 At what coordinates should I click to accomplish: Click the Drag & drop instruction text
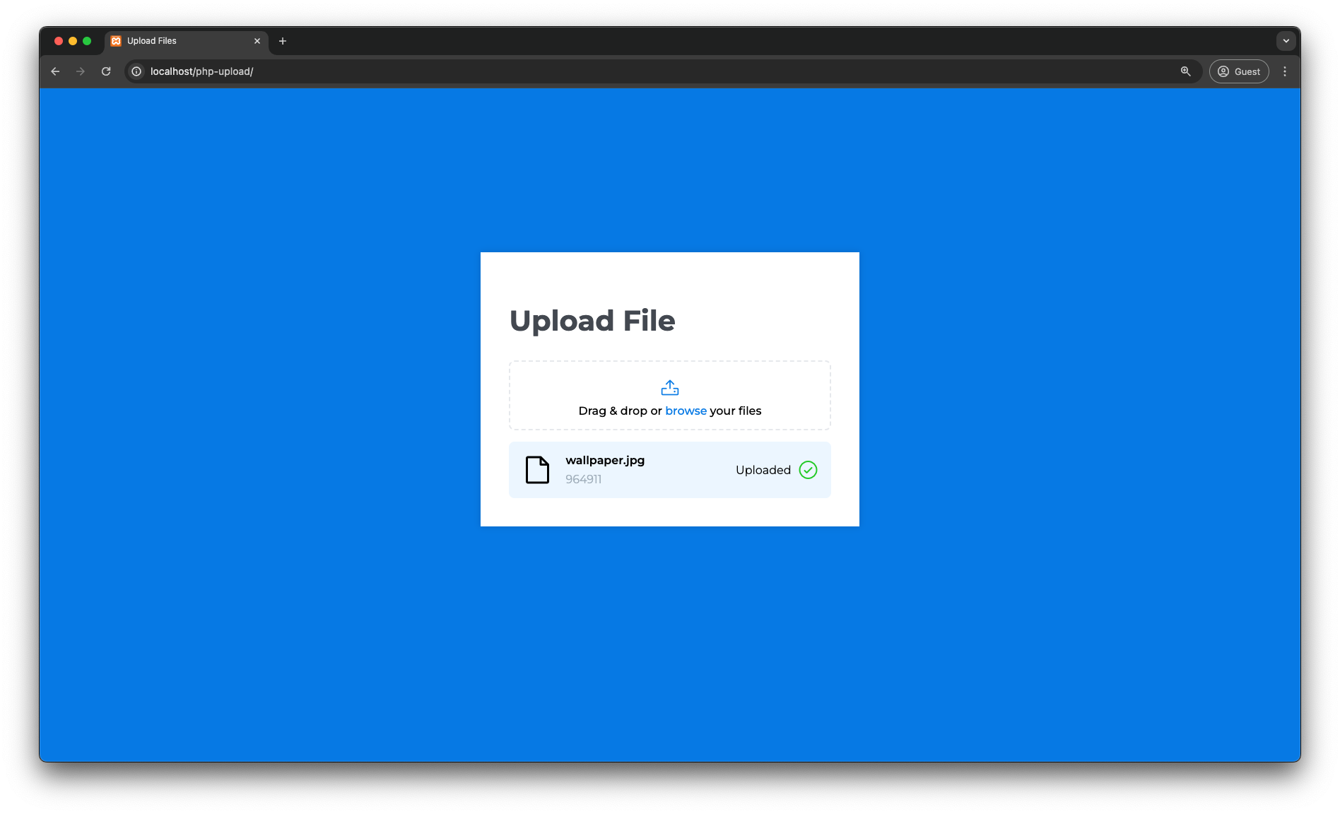[669, 411]
